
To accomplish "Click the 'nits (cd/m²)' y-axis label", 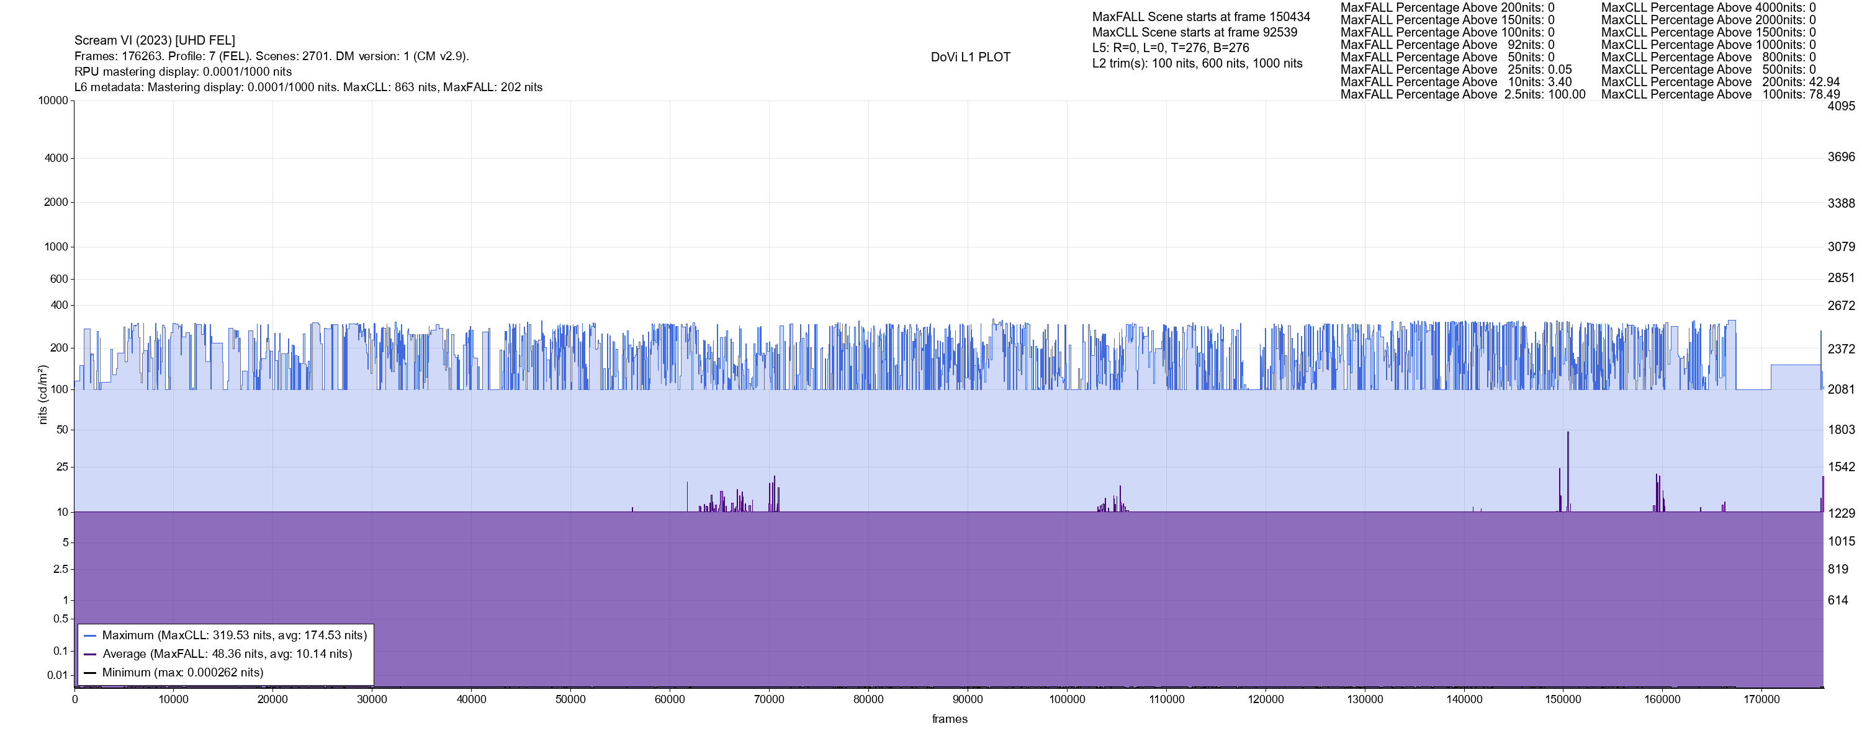I will [x=43, y=394].
